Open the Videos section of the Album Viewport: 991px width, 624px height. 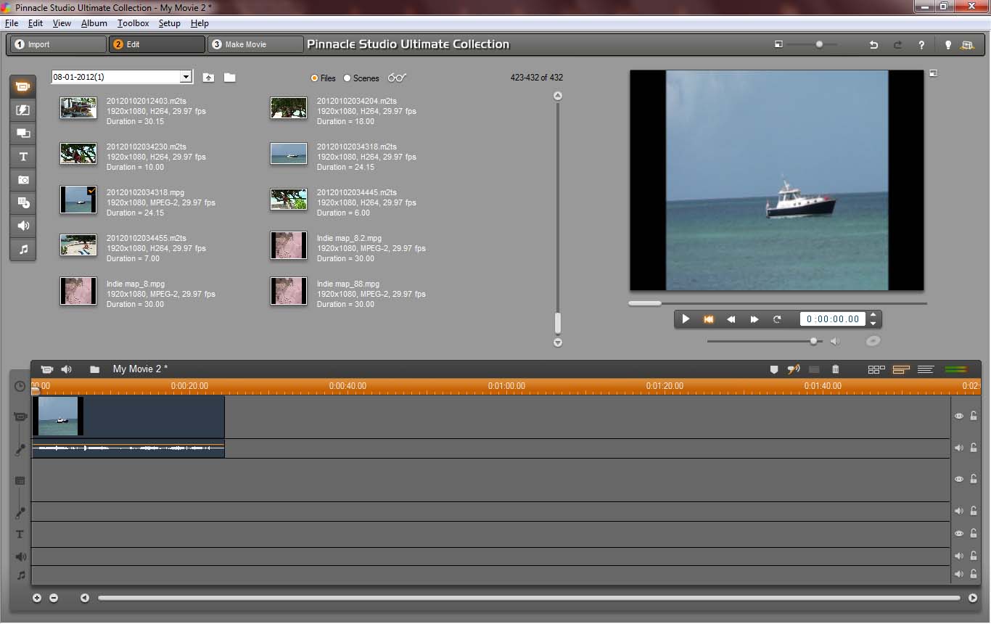23,87
